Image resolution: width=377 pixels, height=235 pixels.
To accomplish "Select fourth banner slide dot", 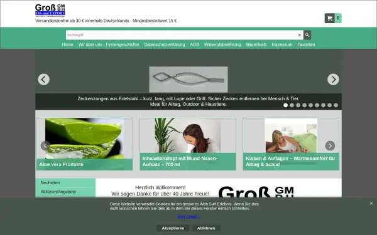I will click(304, 105).
